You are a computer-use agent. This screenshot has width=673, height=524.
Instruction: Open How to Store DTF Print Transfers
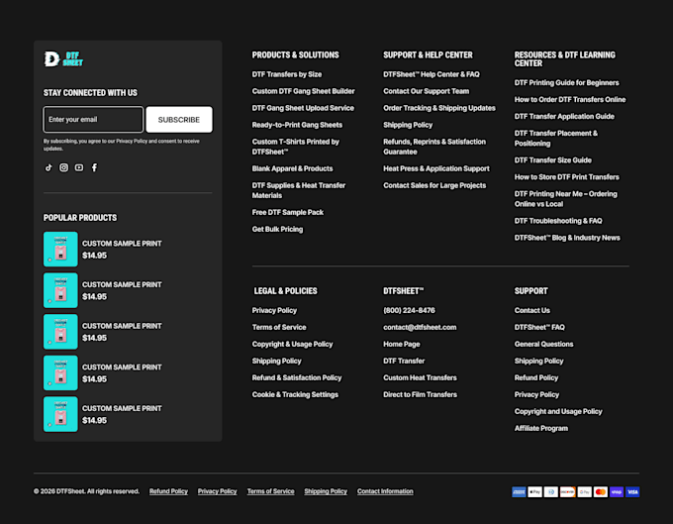pyautogui.click(x=566, y=176)
